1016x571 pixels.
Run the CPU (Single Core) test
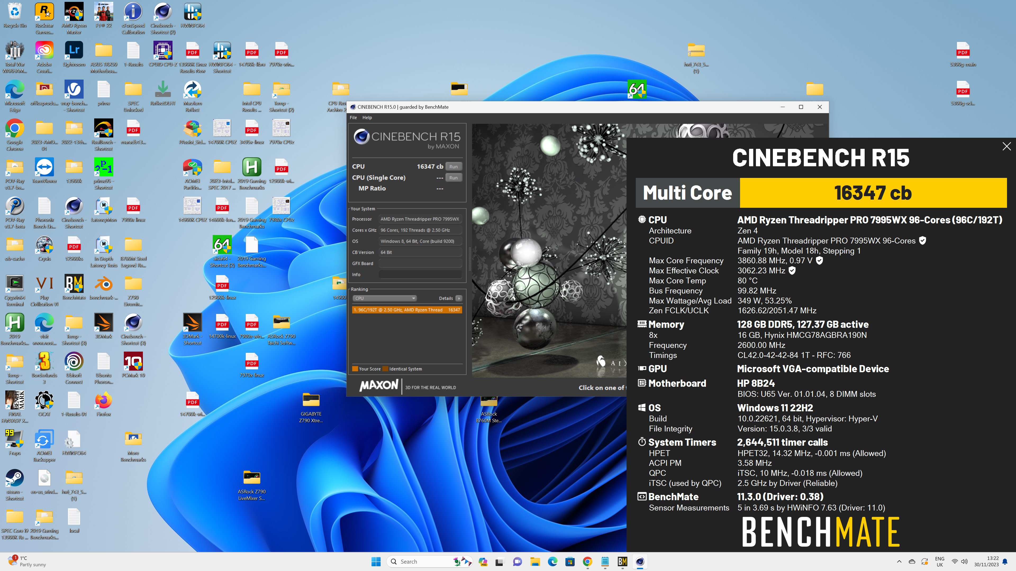(x=453, y=178)
